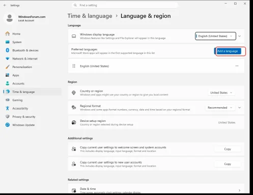Click the Time & language breadcrumb
The width and height of the screenshot is (253, 195).
pyautogui.click(x=90, y=16)
